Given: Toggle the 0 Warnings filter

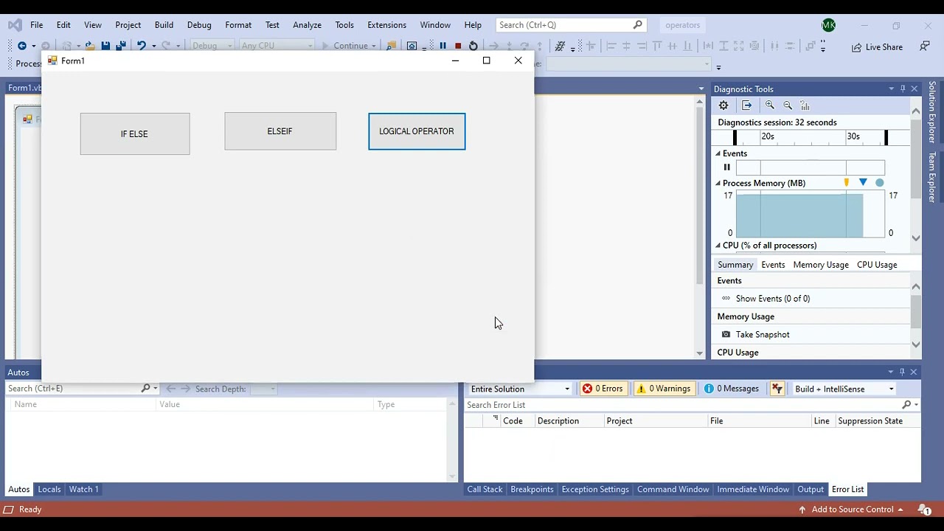Looking at the screenshot, I should (664, 389).
